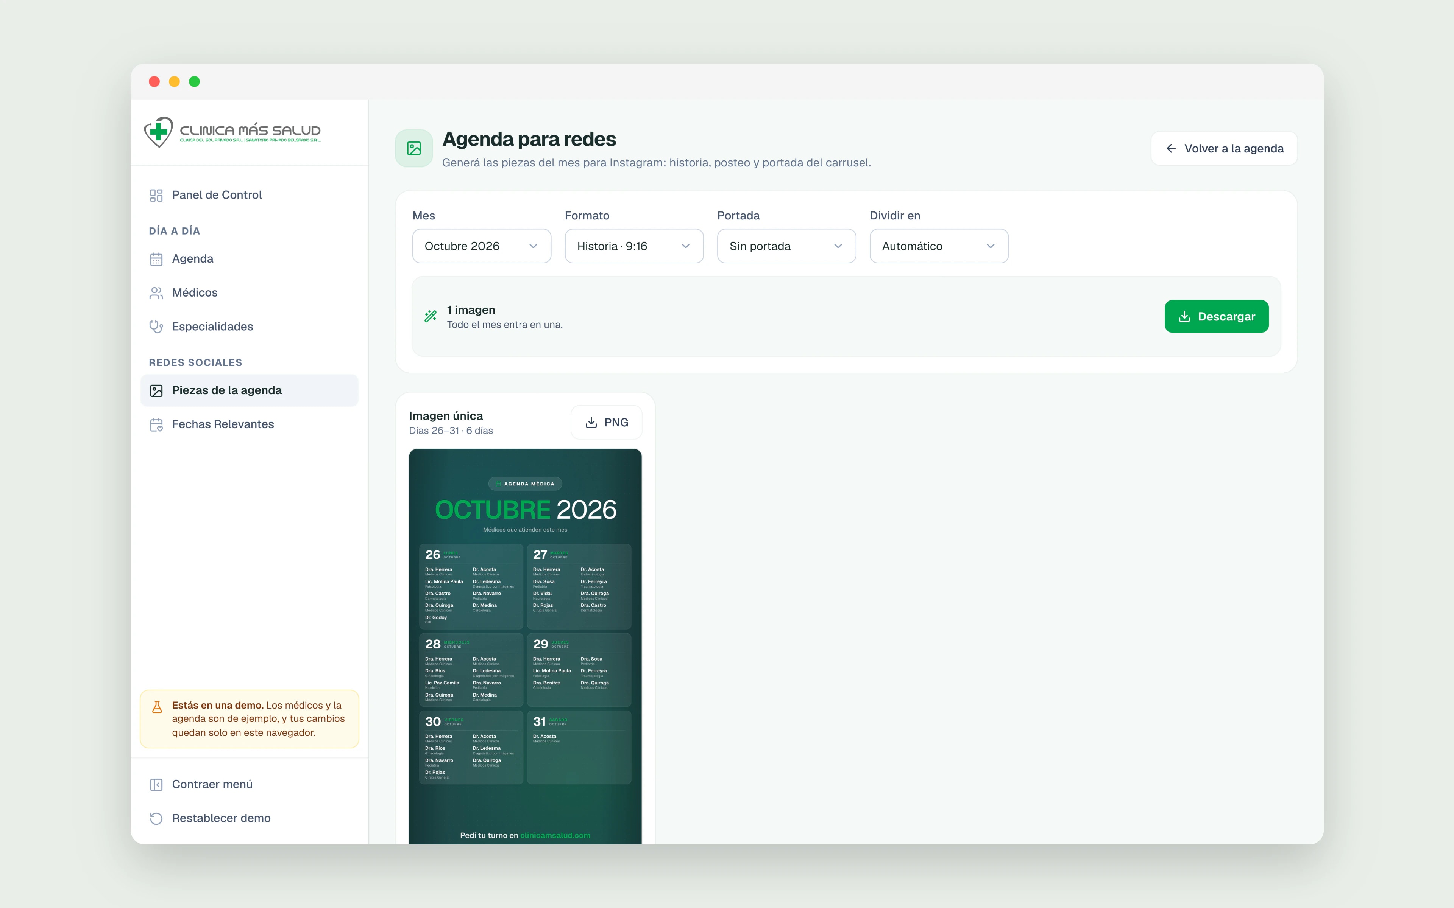Click the chevron in the Mes dropdown
This screenshot has height=908, width=1454.
[x=533, y=246]
